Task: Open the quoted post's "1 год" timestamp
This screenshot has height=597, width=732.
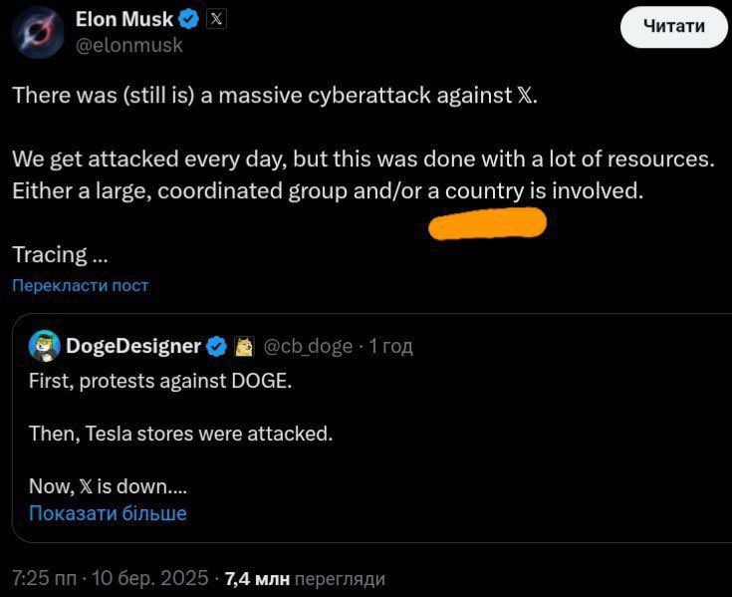Action: (390, 346)
